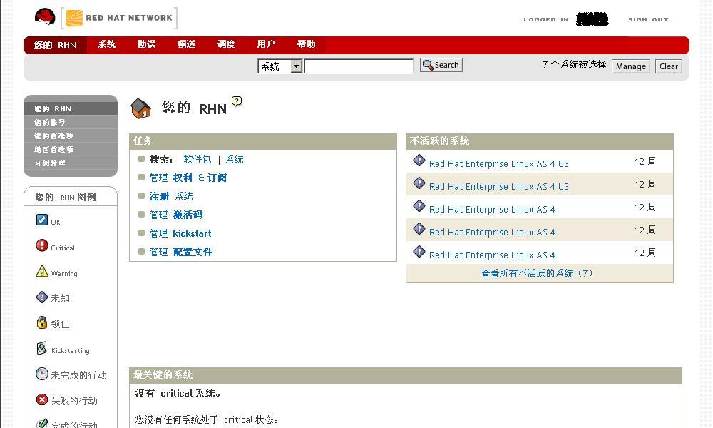Click the Manage button for selected systems
This screenshot has height=428, width=713.
630,66
